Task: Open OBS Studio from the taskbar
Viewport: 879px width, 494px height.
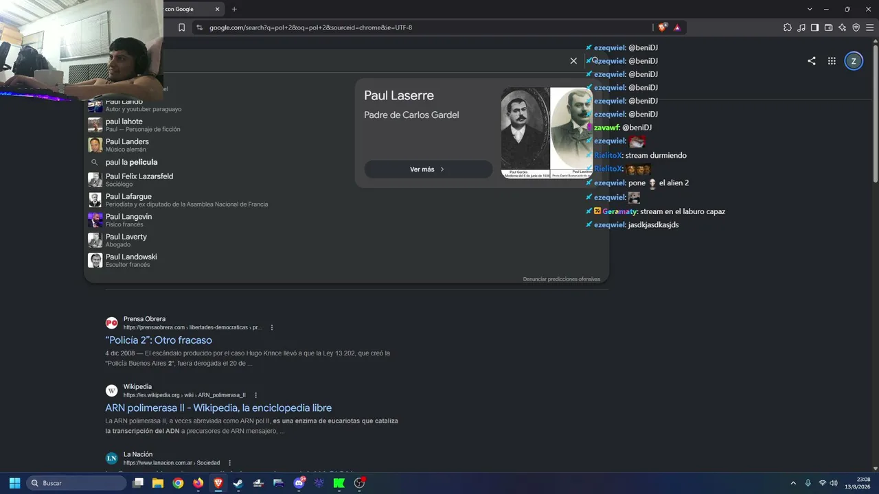Action: pos(359,483)
